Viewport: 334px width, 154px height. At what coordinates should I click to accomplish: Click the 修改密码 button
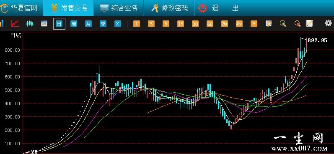169,8
